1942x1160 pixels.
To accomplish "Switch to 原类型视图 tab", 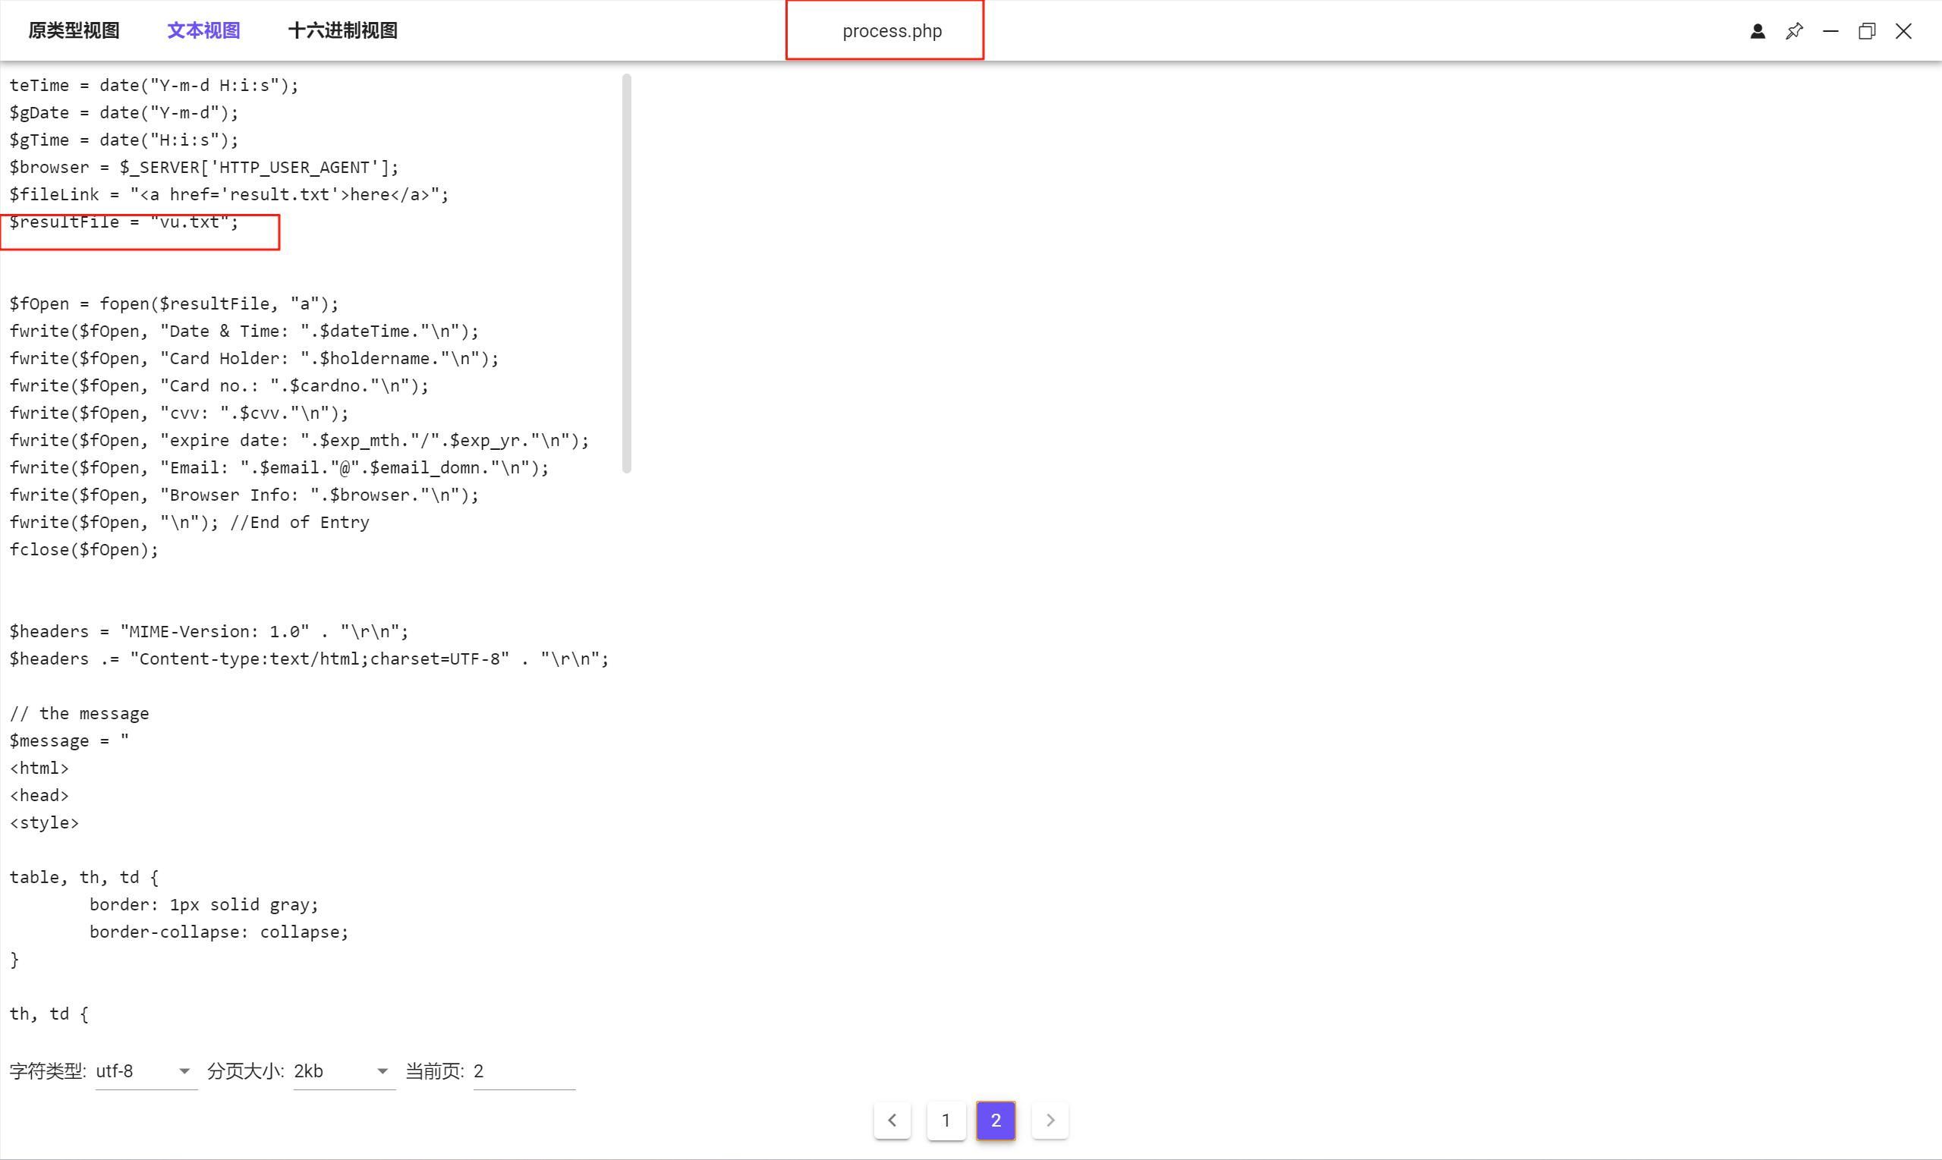I will point(74,30).
